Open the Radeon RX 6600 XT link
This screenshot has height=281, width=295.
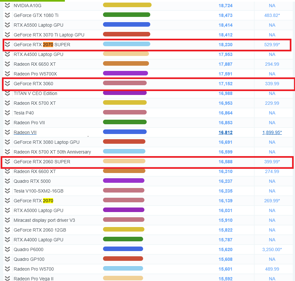point(35,172)
